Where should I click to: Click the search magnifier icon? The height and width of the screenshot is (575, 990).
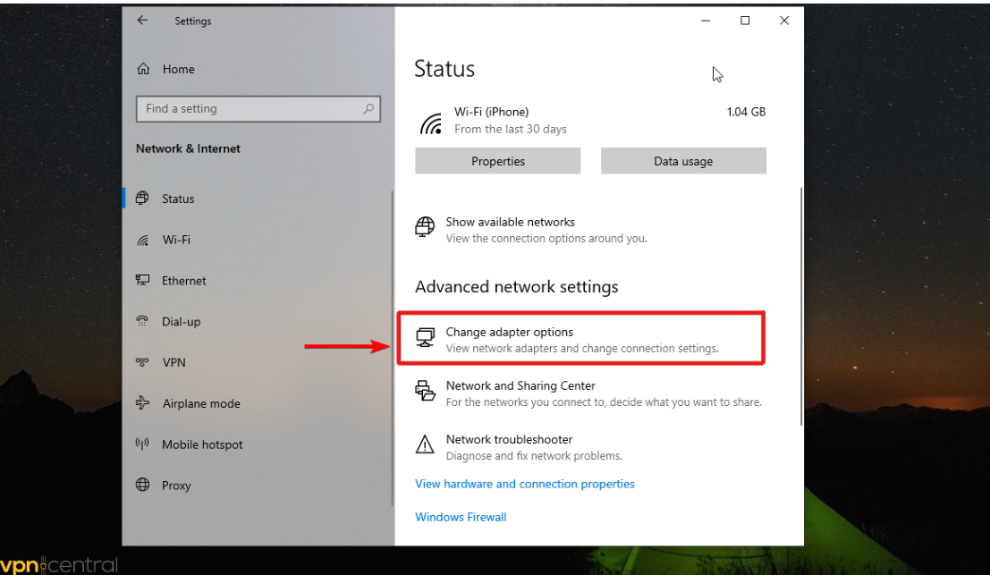(368, 109)
